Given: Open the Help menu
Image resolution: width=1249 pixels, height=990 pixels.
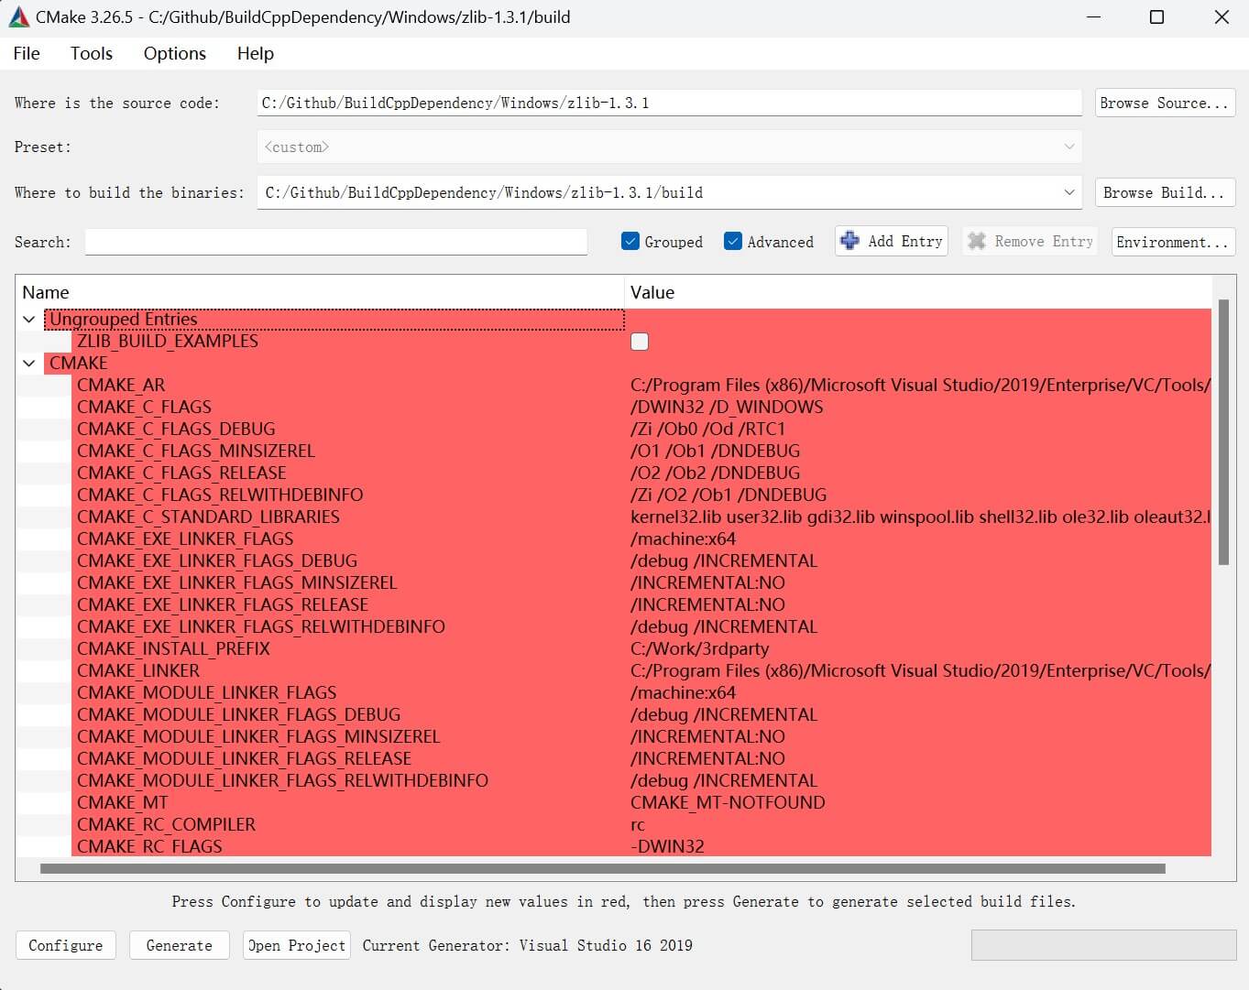Looking at the screenshot, I should pyautogui.click(x=256, y=53).
